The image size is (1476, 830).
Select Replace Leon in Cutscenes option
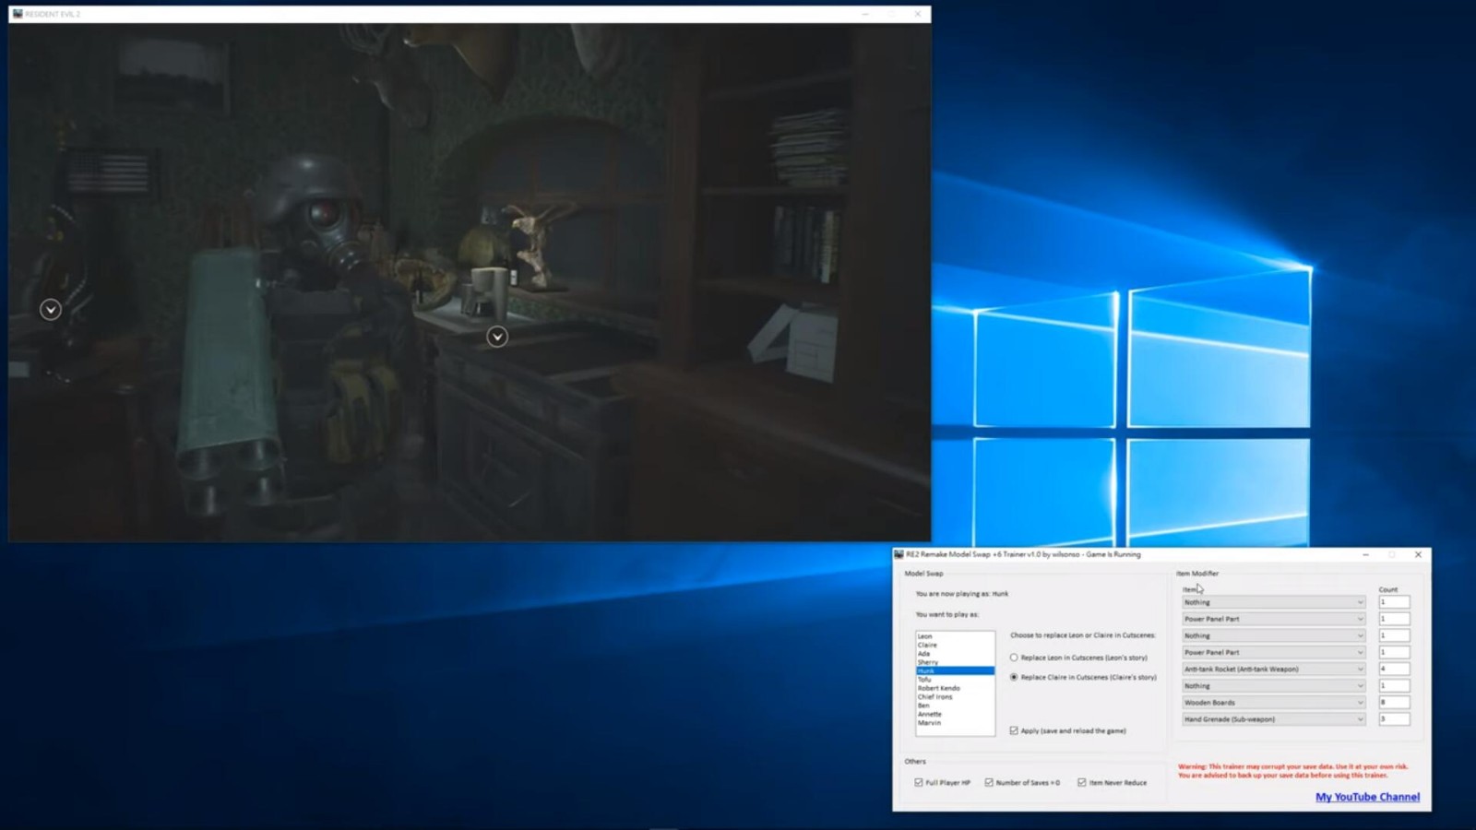point(1014,658)
